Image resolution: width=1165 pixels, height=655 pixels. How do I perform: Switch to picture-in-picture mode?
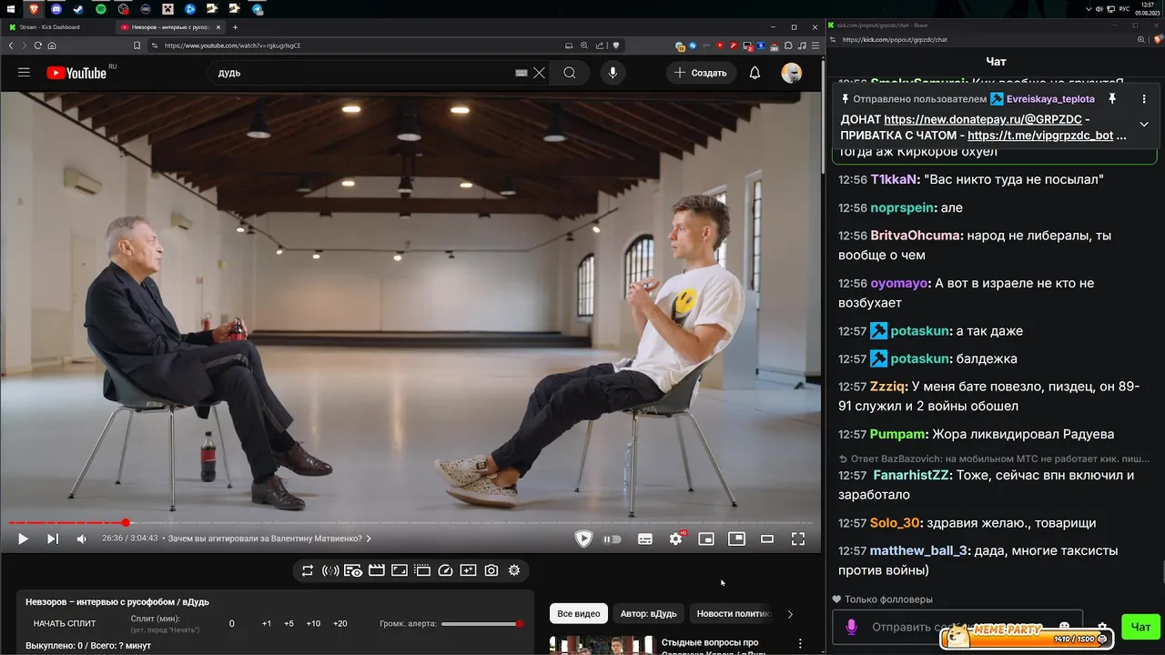tap(736, 539)
